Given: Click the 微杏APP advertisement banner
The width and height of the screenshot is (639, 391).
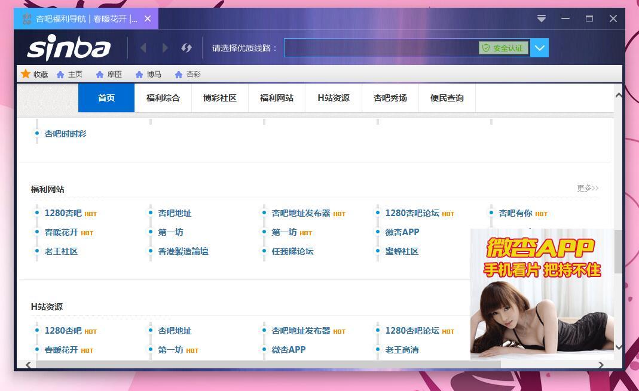Looking at the screenshot, I should click(x=542, y=294).
